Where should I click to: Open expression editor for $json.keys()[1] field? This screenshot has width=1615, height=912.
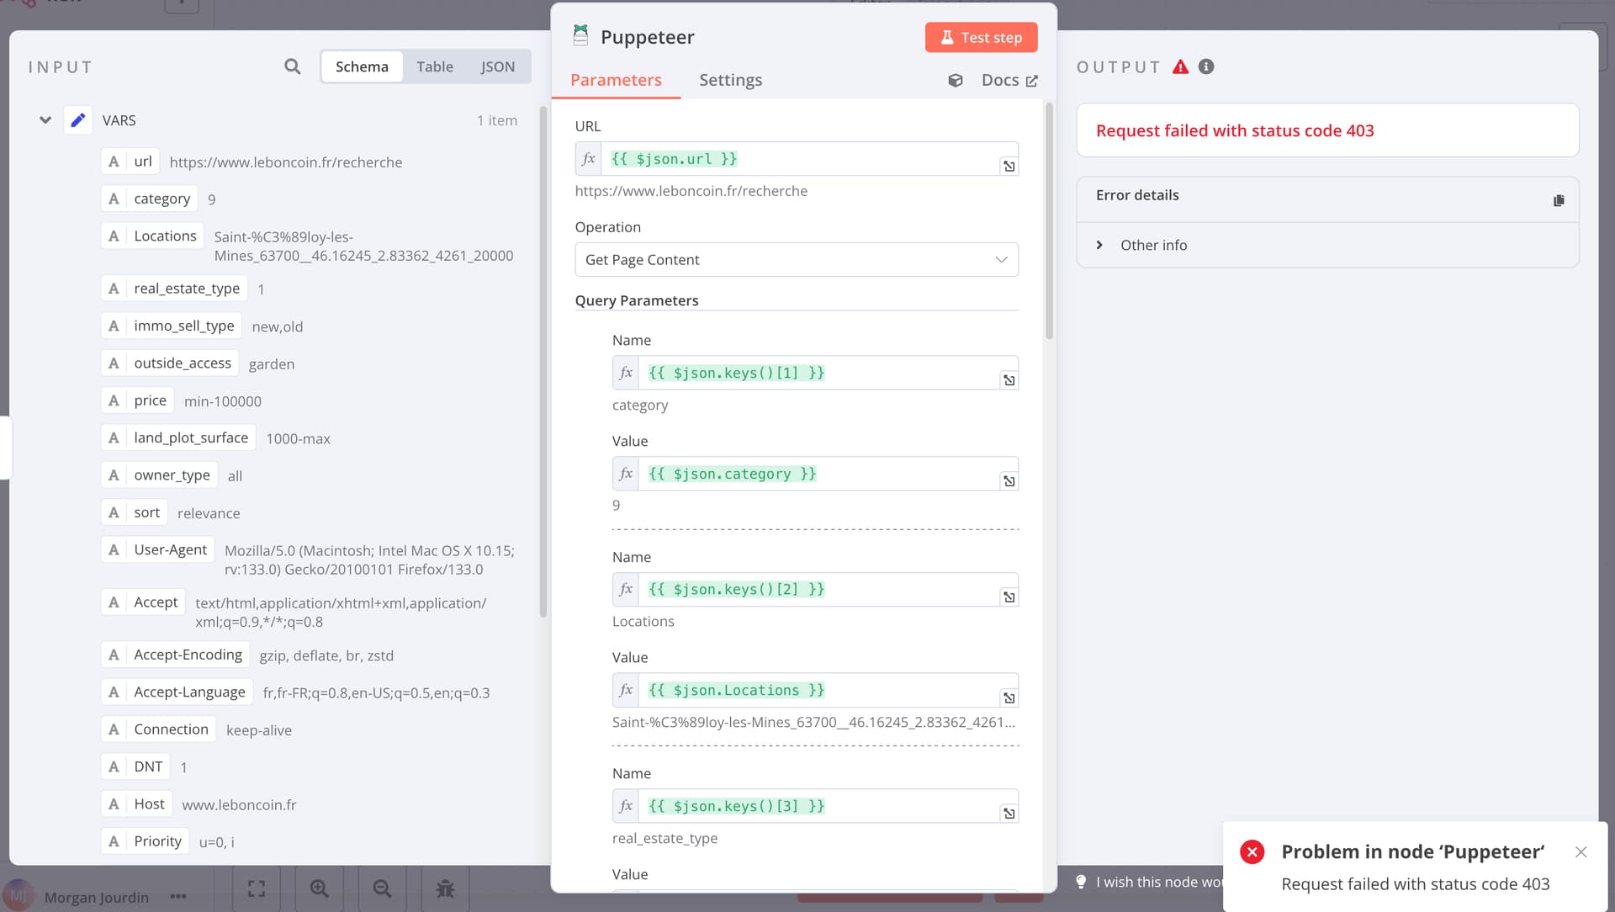(1009, 380)
